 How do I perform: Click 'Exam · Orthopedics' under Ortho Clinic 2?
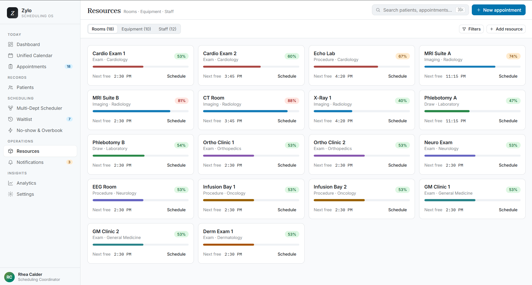[333, 149]
